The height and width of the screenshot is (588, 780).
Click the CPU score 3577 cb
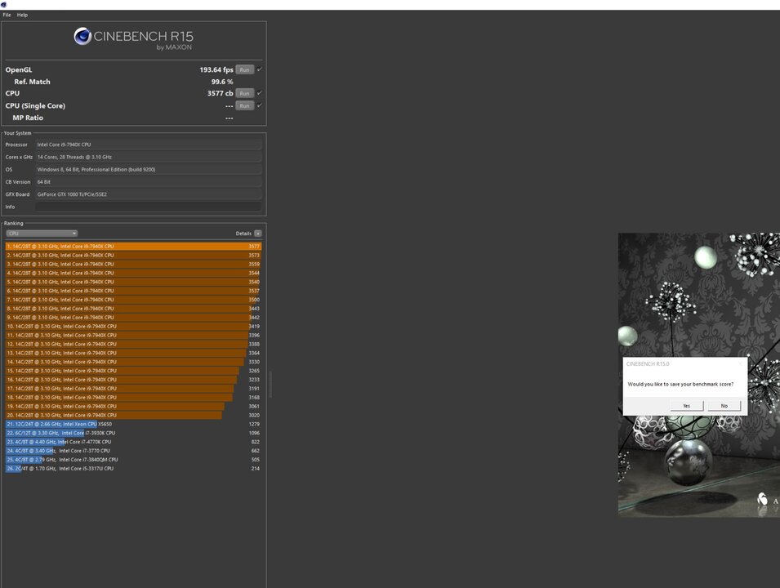coord(221,93)
